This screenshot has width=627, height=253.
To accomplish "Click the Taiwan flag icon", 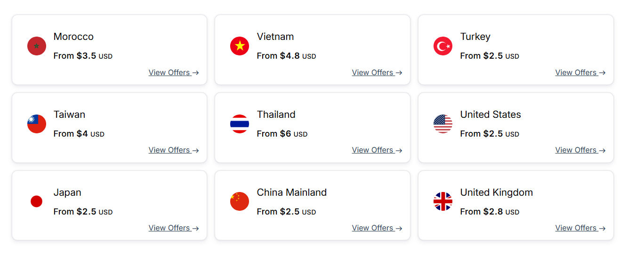I will (37, 124).
